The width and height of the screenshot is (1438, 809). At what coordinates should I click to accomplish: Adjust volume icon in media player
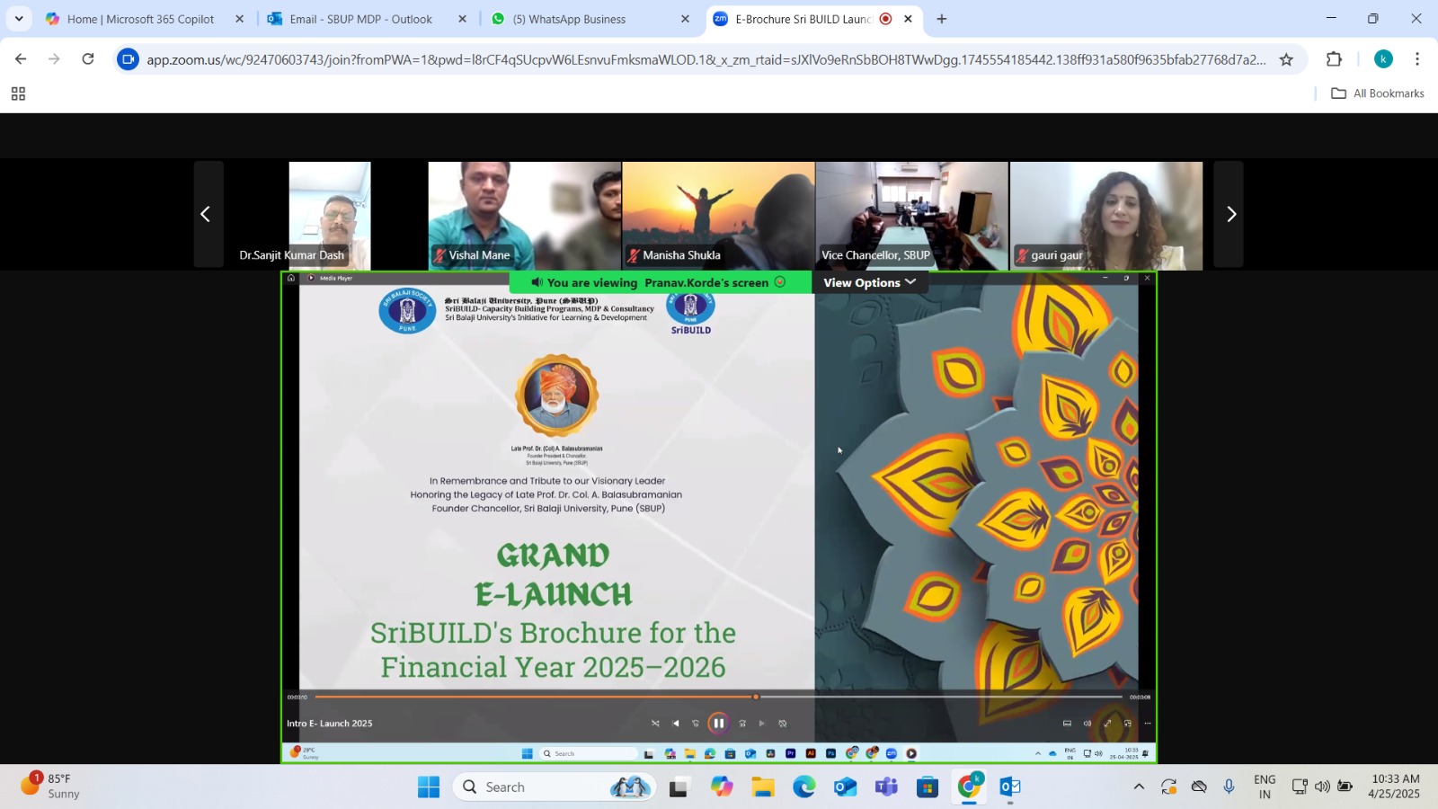(1087, 723)
